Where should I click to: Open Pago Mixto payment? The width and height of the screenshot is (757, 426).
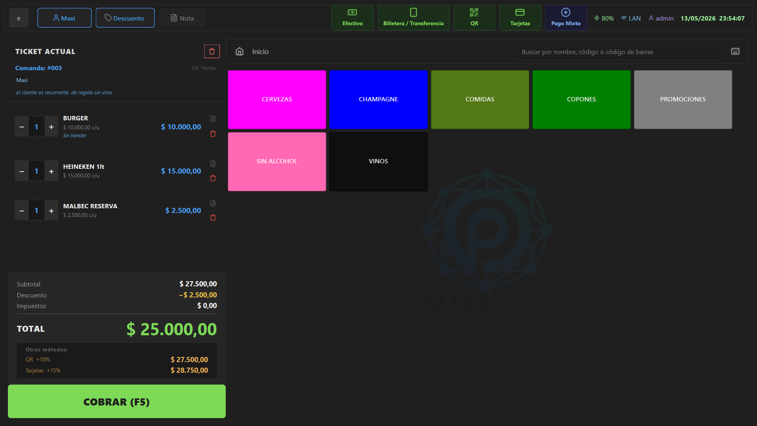[x=566, y=18]
